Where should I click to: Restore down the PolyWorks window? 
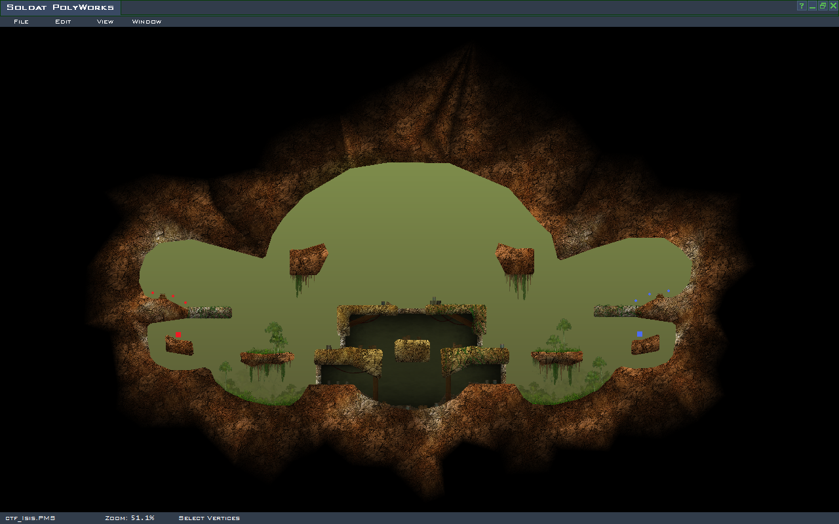[x=823, y=6]
